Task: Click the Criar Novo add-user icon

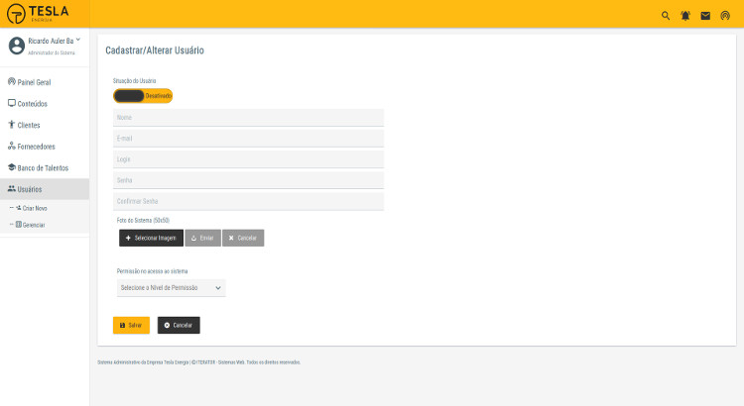Action: pos(19,208)
